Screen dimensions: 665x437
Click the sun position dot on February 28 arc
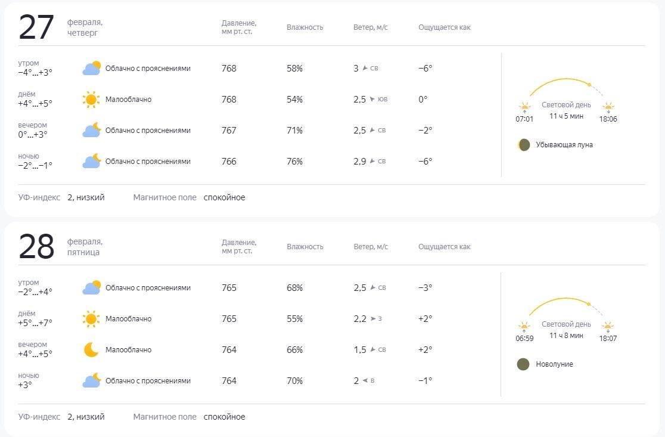pyautogui.click(x=589, y=304)
